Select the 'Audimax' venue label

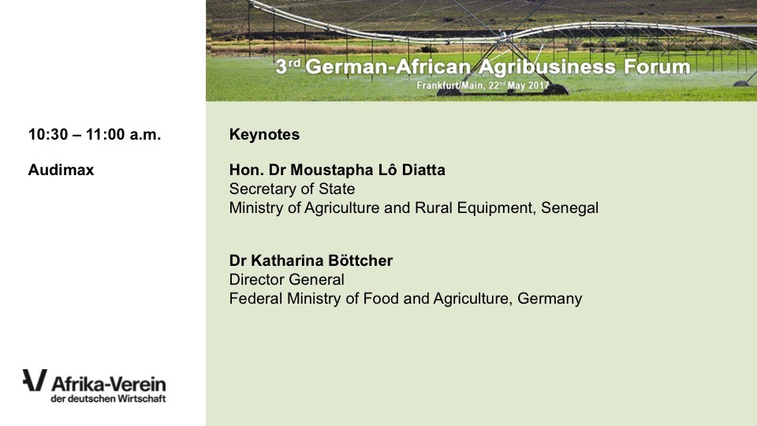click(61, 170)
